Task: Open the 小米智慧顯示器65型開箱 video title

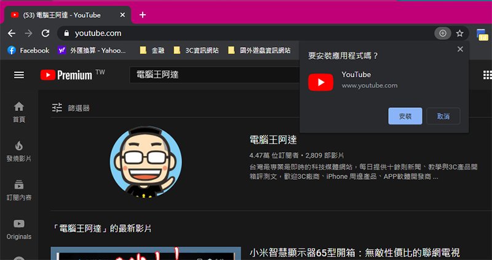Action: pos(355,252)
